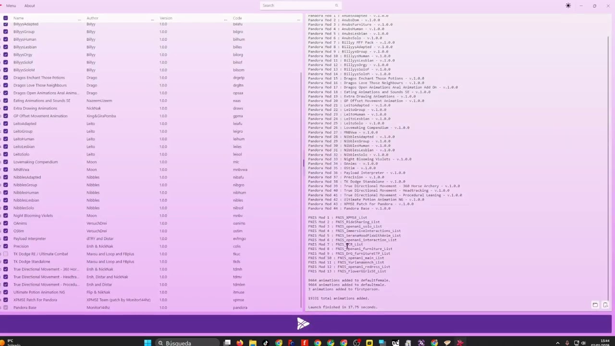Click the 'Launch finished in 17.75 seconds' log line

coord(343,307)
